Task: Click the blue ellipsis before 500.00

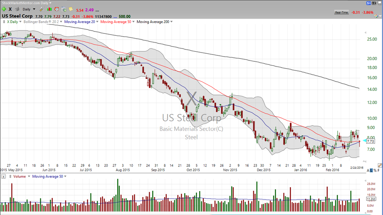Action: (x=115, y=17)
